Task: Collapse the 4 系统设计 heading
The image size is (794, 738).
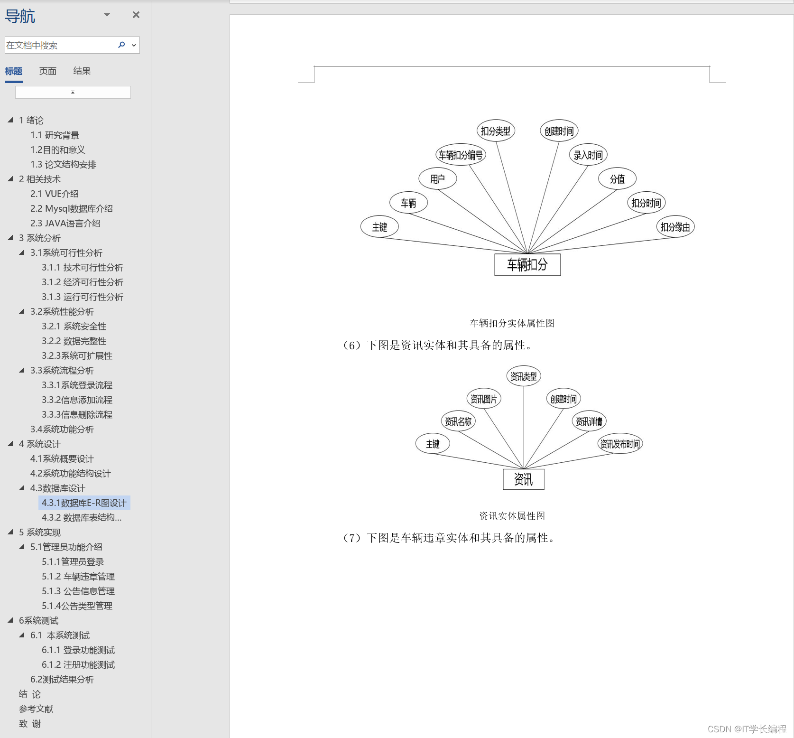Action: click(10, 444)
